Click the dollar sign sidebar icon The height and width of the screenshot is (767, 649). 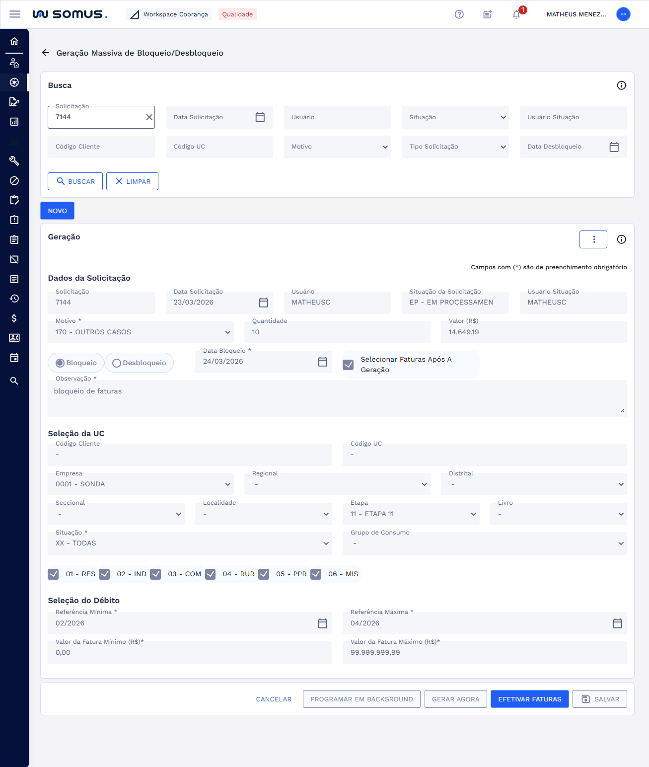point(14,318)
